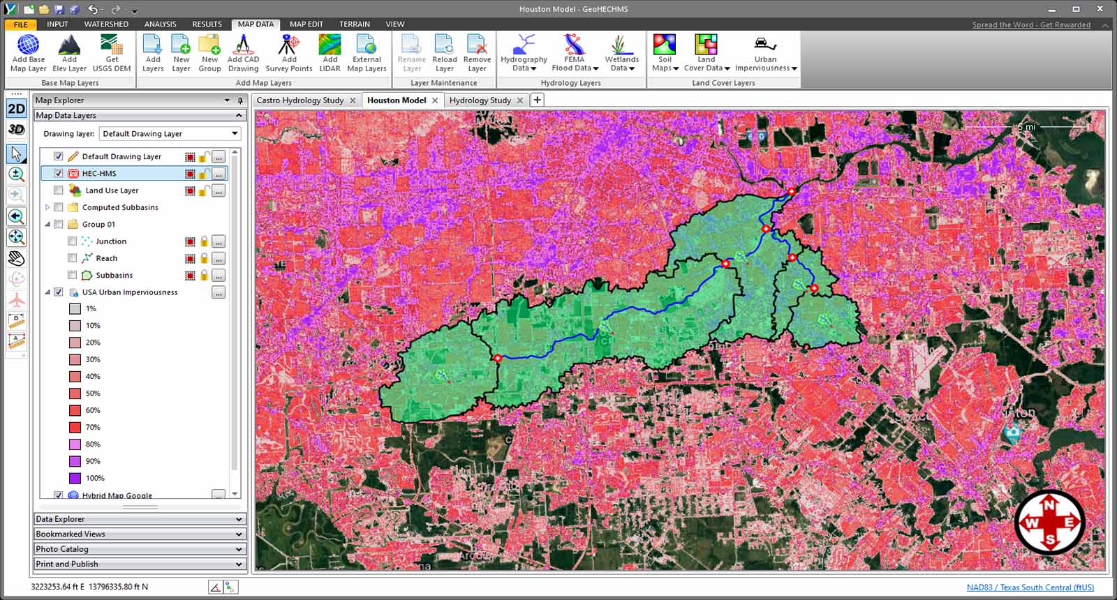Expand the Computed Subbasins tree node

click(47, 207)
